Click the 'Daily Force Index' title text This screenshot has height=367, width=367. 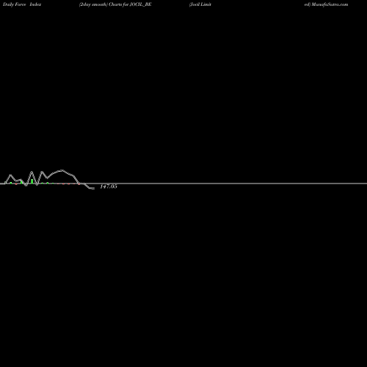click(x=22, y=4)
